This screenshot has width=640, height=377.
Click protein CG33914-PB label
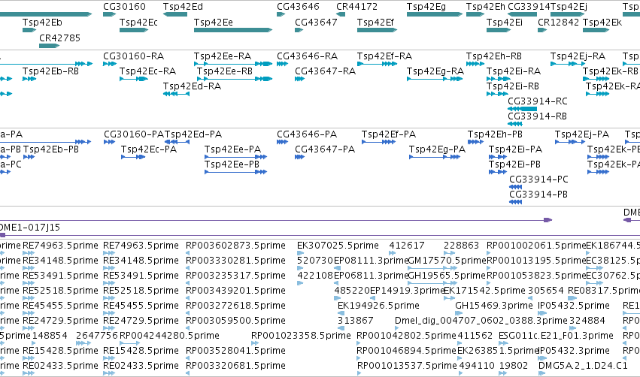(x=538, y=195)
